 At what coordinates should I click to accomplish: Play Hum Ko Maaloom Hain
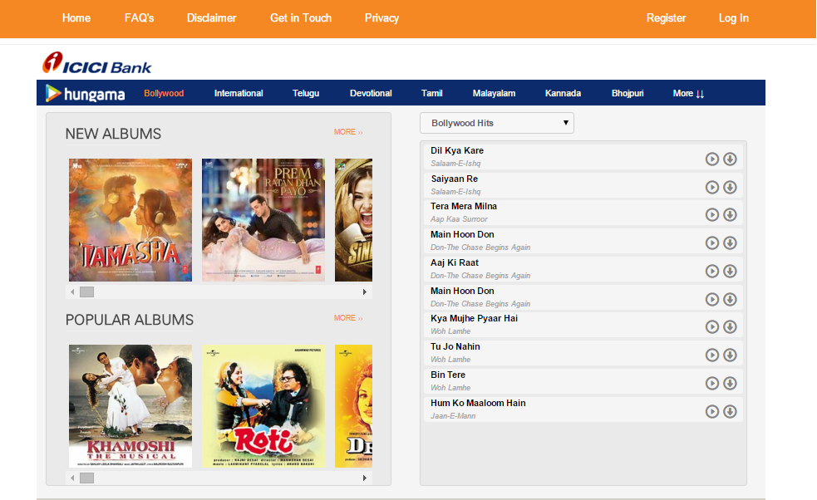tap(711, 411)
